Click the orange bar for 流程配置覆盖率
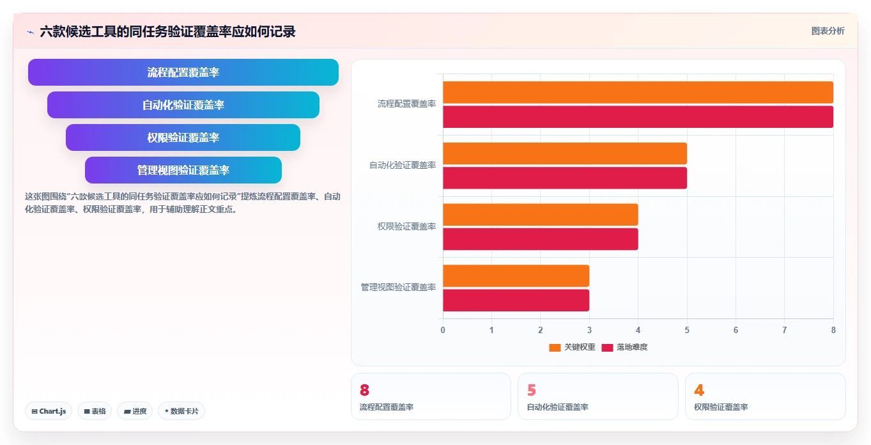 click(638, 92)
